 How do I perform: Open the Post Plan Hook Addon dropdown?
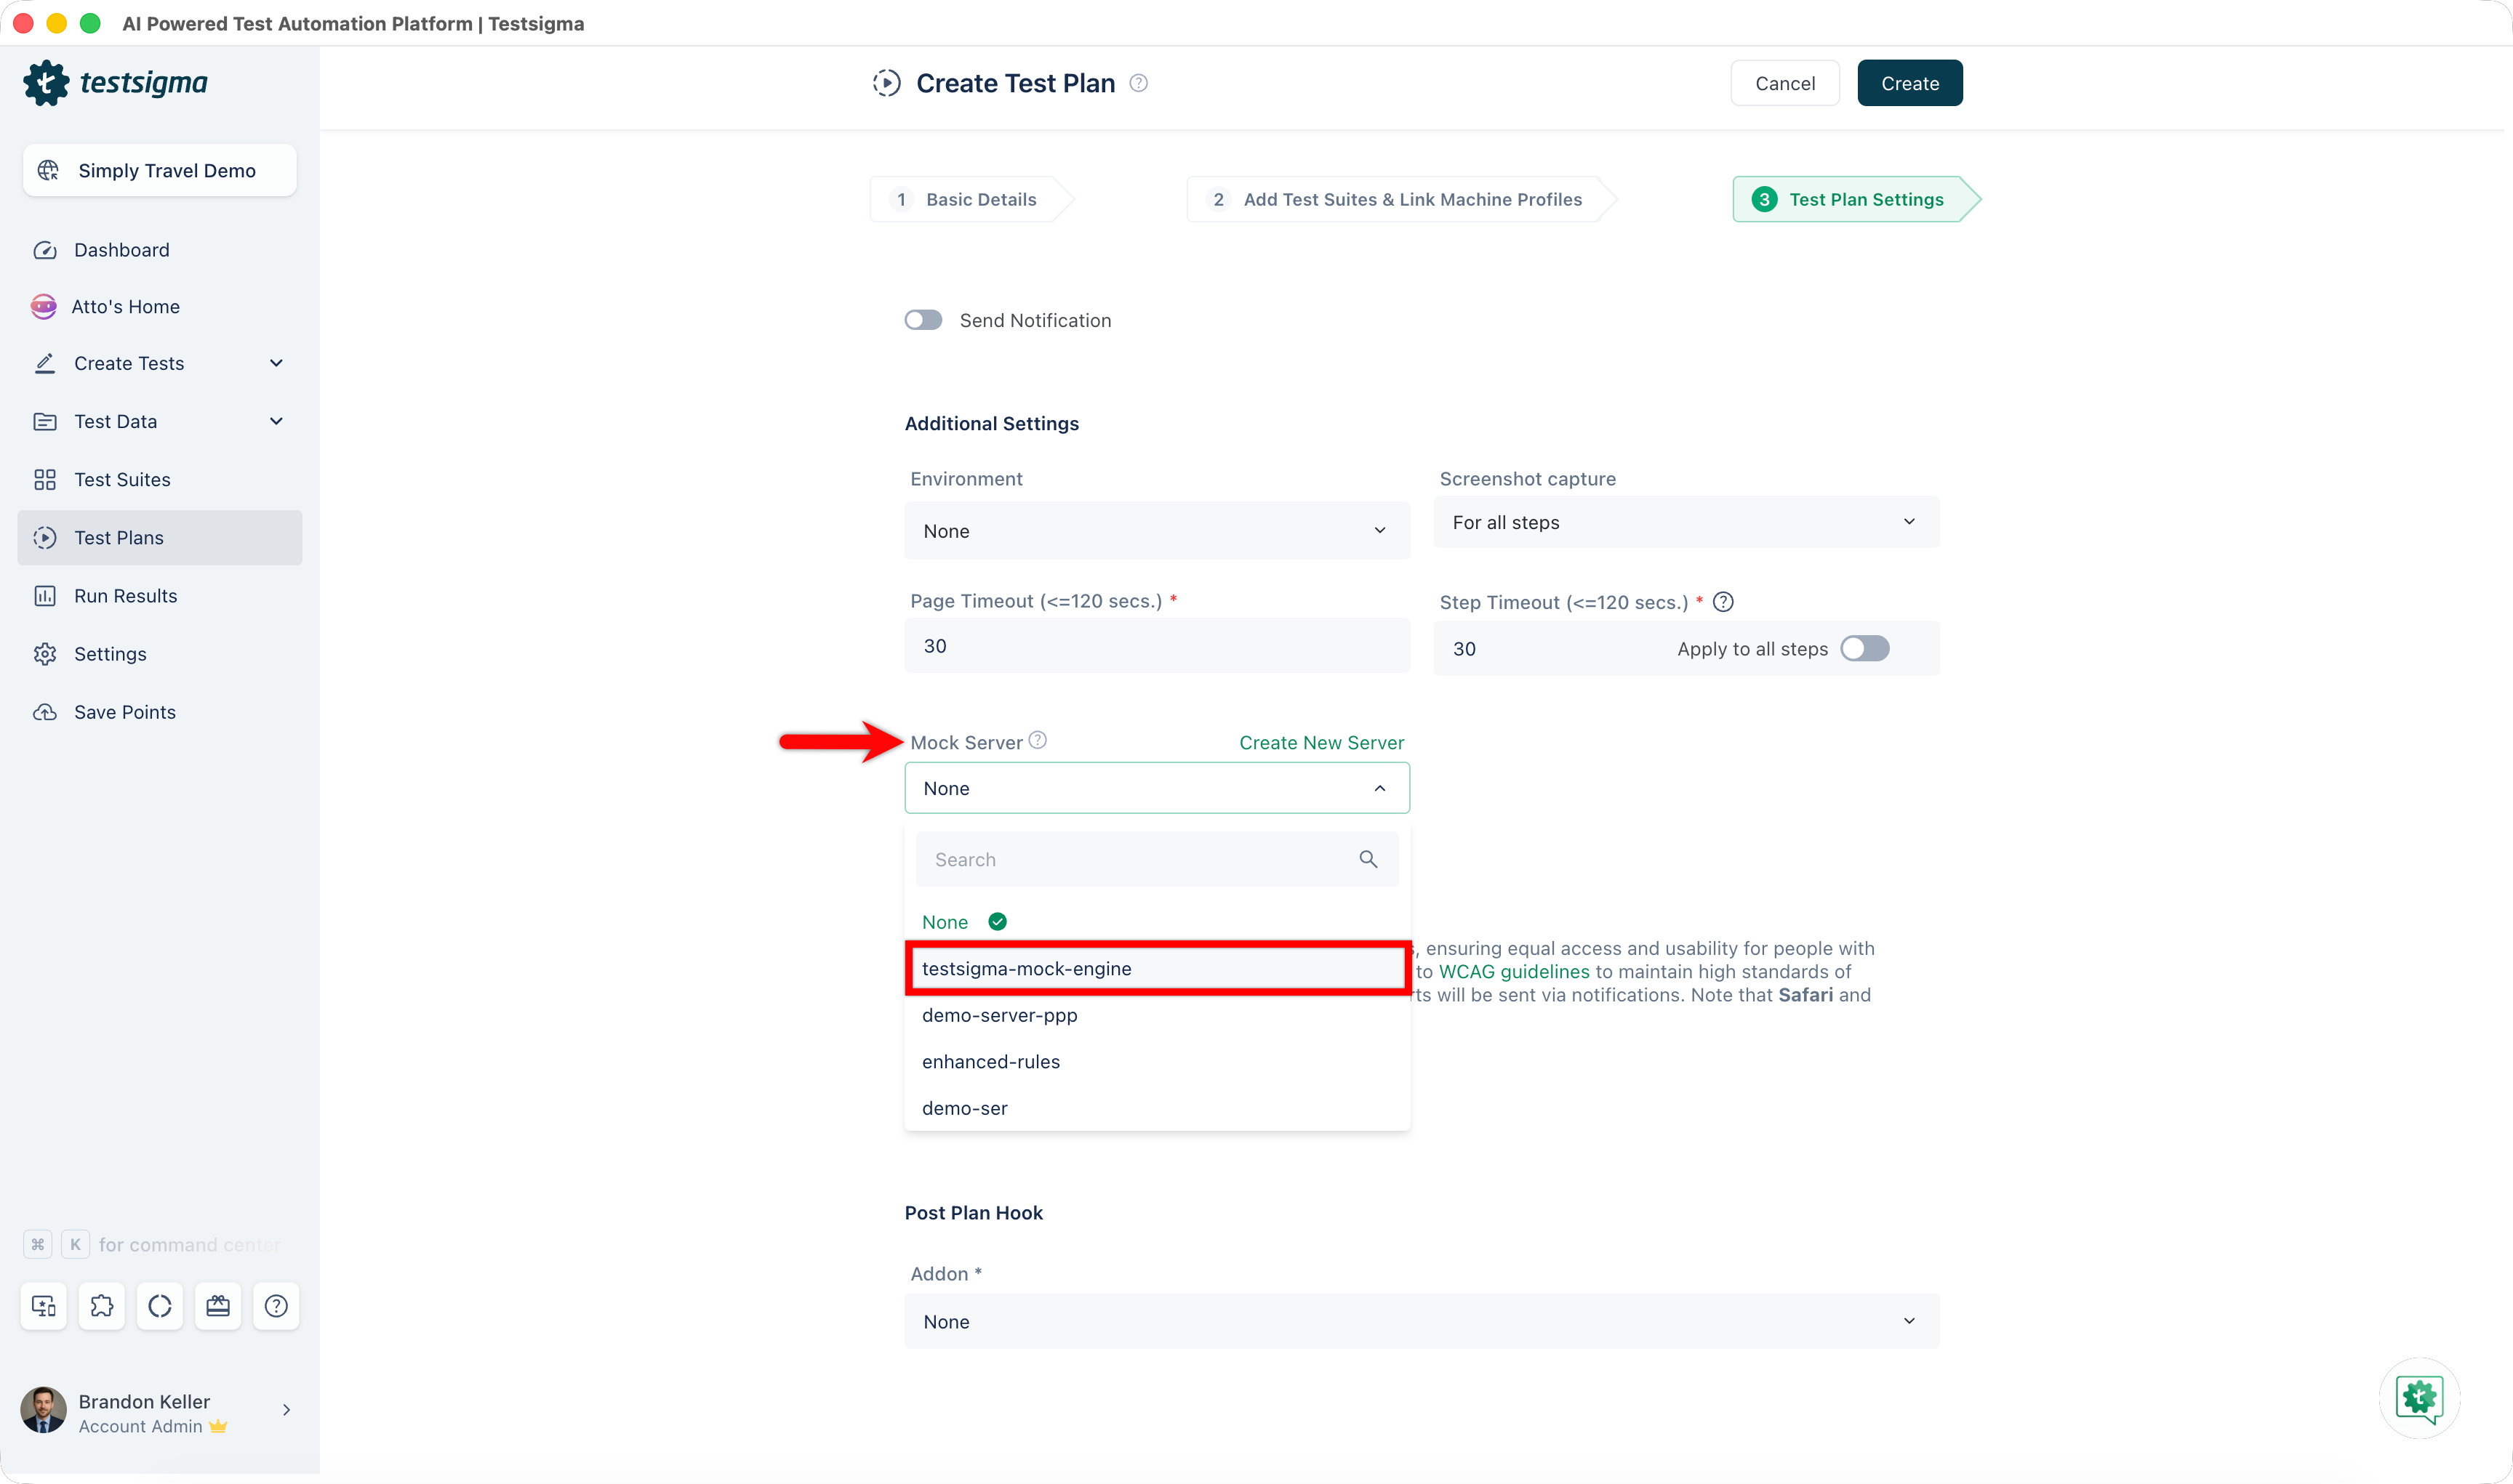(1422, 1321)
